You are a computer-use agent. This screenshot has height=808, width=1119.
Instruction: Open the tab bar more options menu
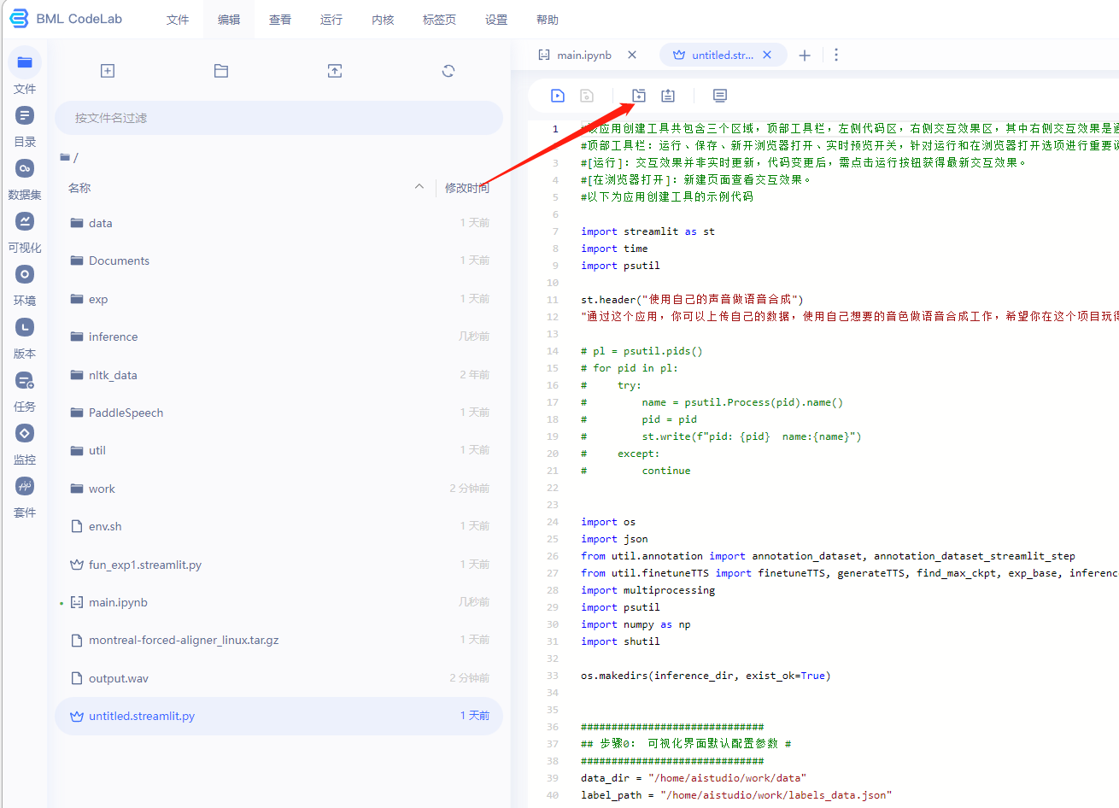click(x=836, y=55)
